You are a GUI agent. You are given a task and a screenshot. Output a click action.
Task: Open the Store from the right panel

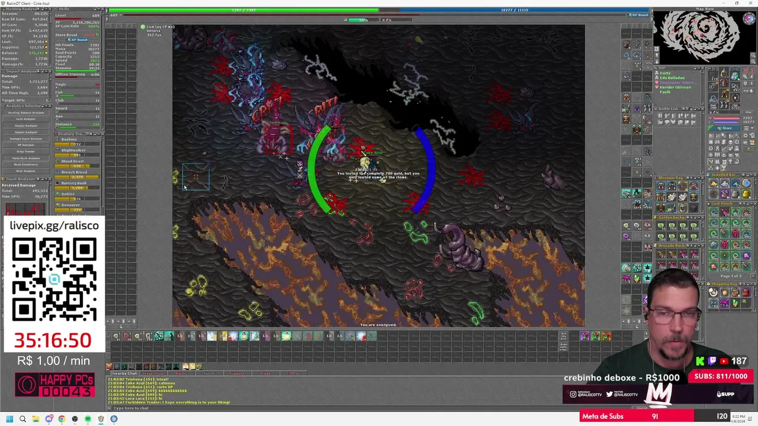coord(724,128)
